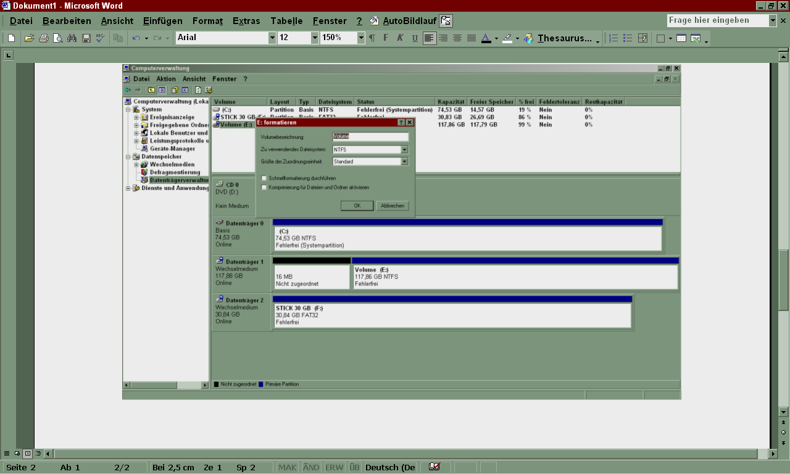Screen dimensions: 790x474
Task: Open print preview from the toolbar
Action: pos(57,38)
